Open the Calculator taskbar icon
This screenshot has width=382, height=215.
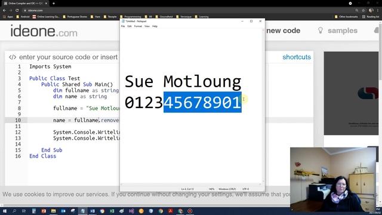click(34, 211)
